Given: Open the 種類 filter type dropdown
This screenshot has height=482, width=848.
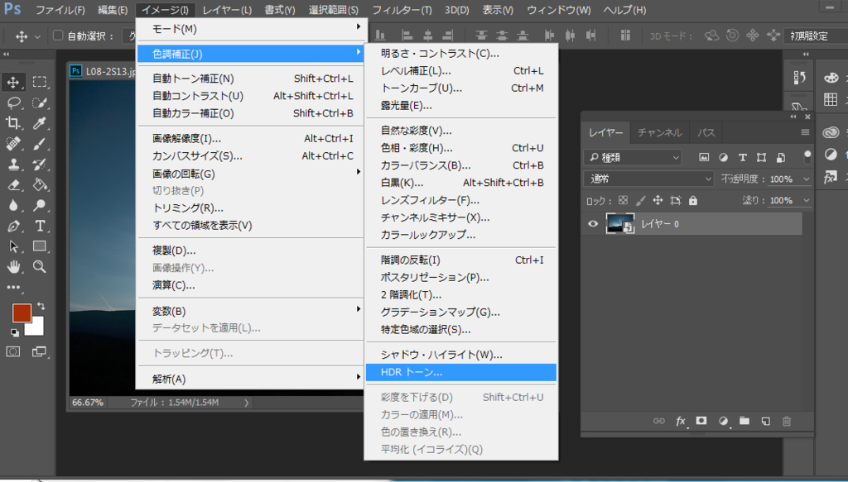Looking at the screenshot, I should [633, 158].
